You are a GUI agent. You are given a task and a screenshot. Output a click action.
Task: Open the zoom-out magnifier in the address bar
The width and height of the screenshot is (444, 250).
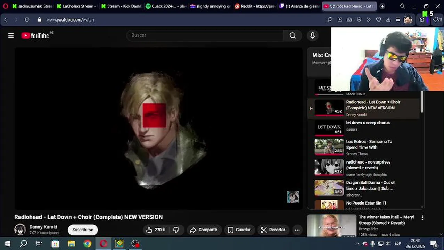coord(330,20)
